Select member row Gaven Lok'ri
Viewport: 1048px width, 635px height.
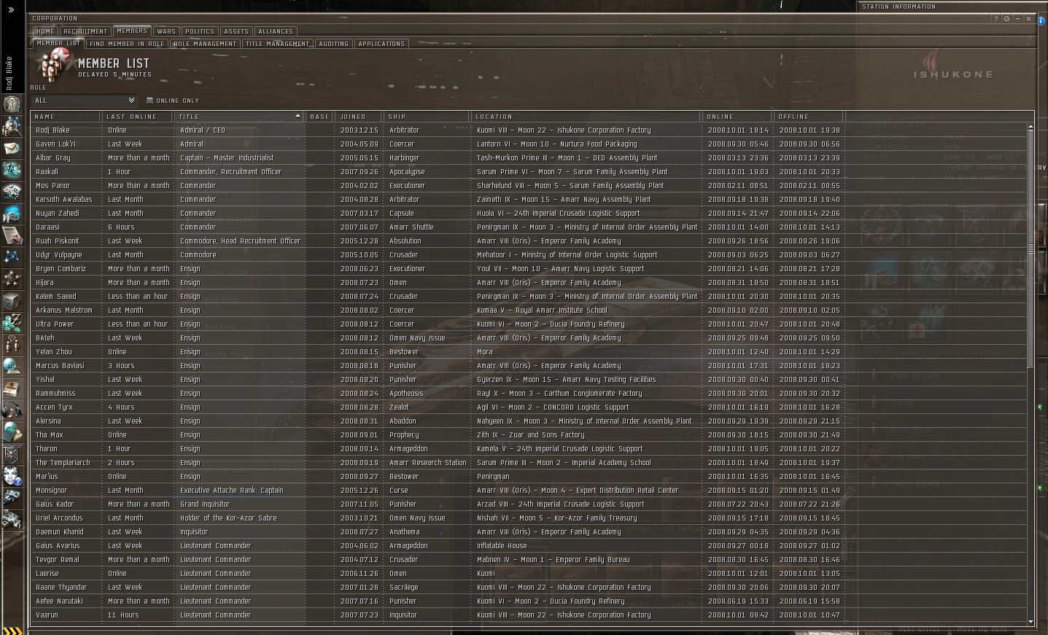tap(55, 144)
